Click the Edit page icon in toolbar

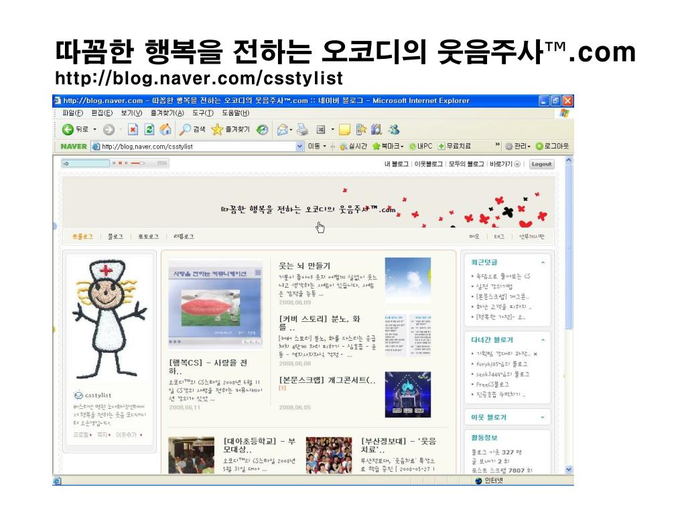click(321, 129)
